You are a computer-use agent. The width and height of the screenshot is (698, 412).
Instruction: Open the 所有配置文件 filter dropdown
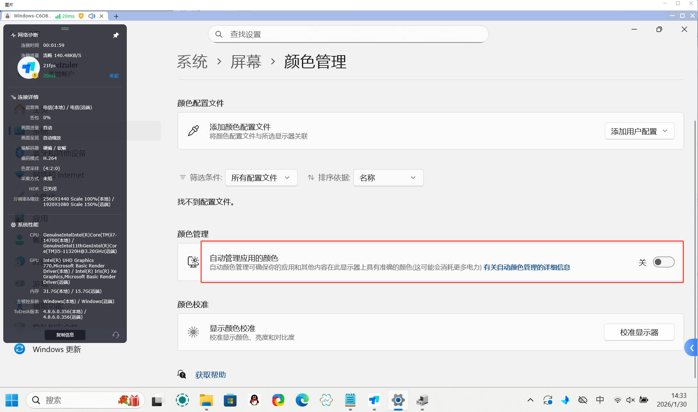(x=261, y=178)
